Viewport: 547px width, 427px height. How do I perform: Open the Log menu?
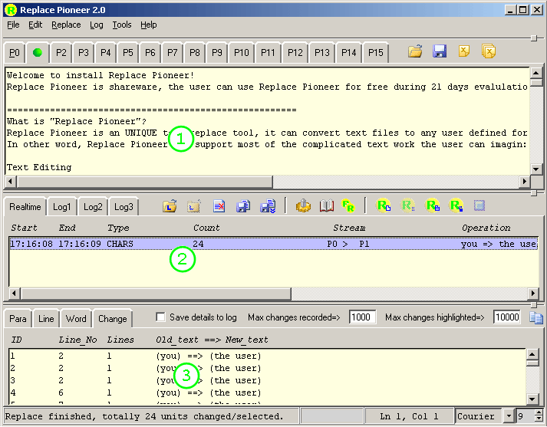[x=97, y=25]
